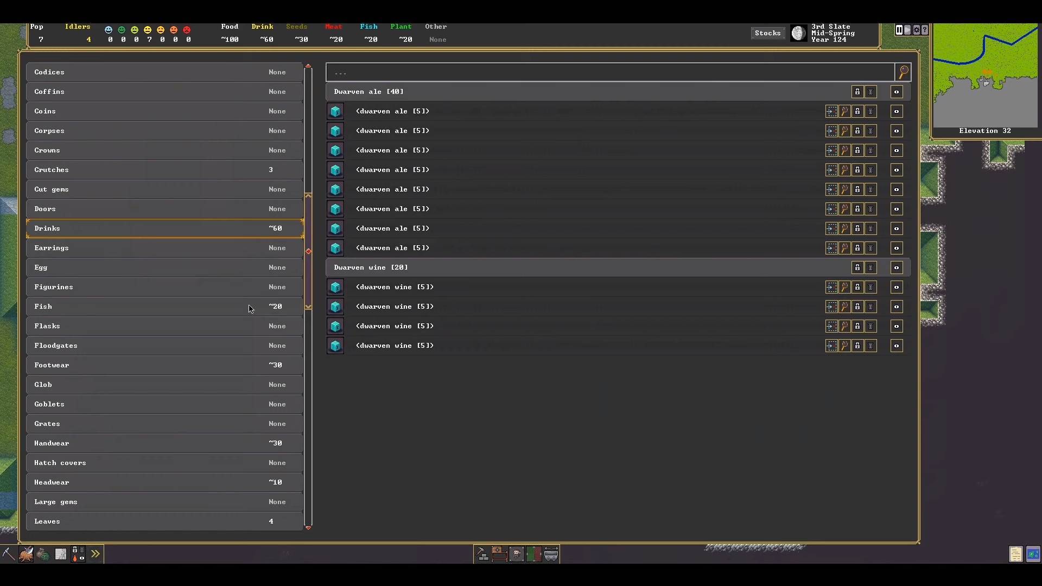The height and width of the screenshot is (586, 1042).
Task: Click trash icon for Dwarven ale group
Action: (871, 92)
